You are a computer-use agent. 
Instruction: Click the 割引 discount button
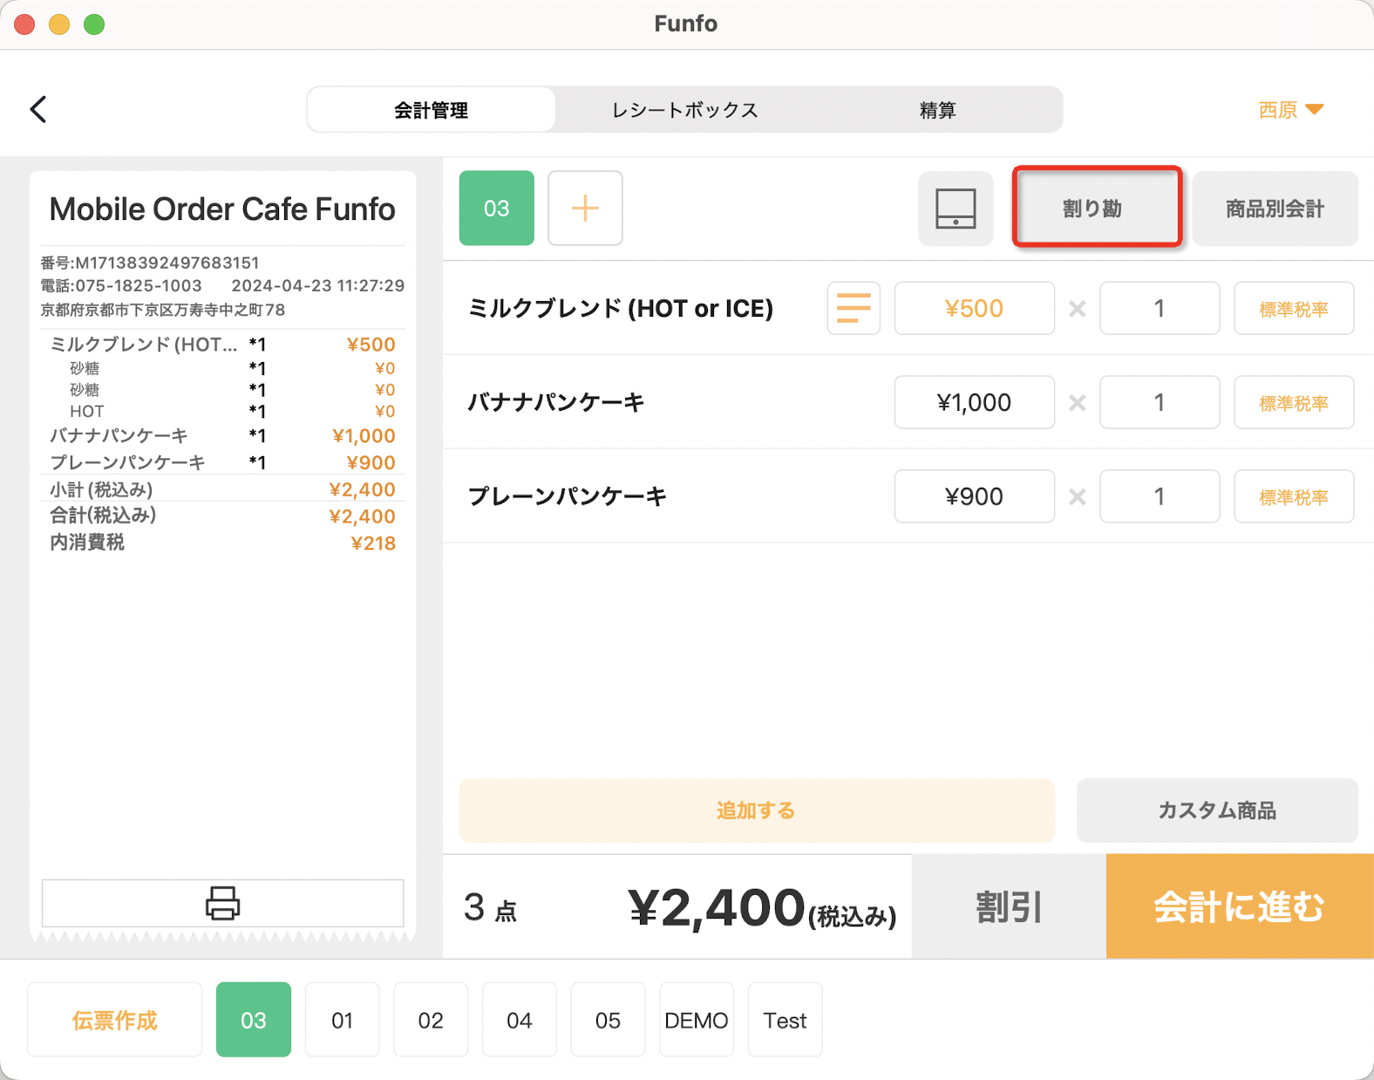(x=1009, y=906)
